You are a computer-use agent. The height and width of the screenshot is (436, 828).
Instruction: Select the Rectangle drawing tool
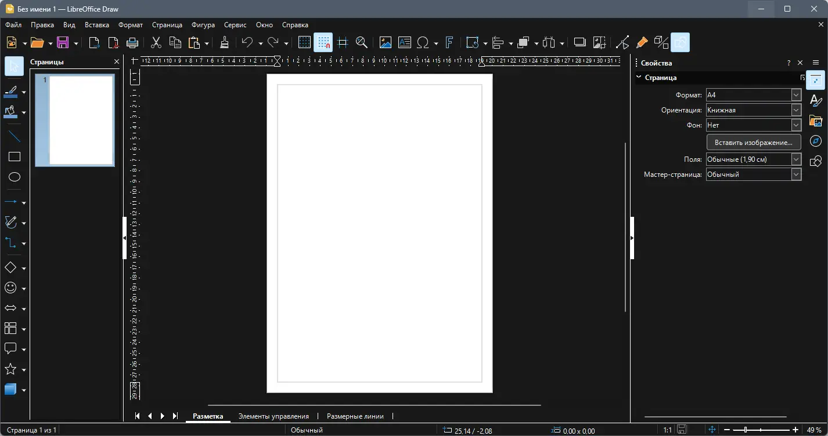click(14, 157)
